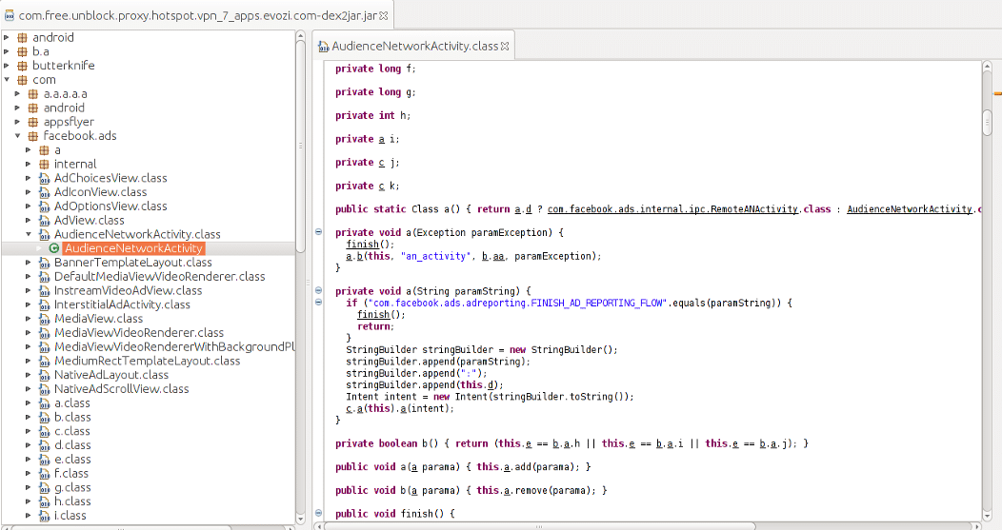Select b.class in the tree

point(72,417)
